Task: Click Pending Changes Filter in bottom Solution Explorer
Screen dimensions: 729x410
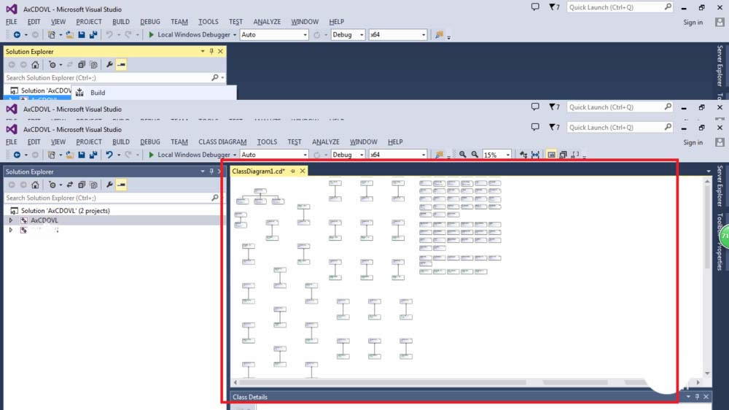Action: pyautogui.click(x=52, y=185)
